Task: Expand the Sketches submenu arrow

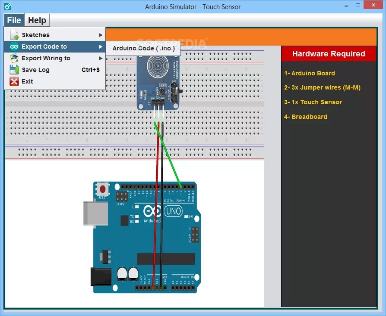Action: pyautogui.click(x=101, y=35)
